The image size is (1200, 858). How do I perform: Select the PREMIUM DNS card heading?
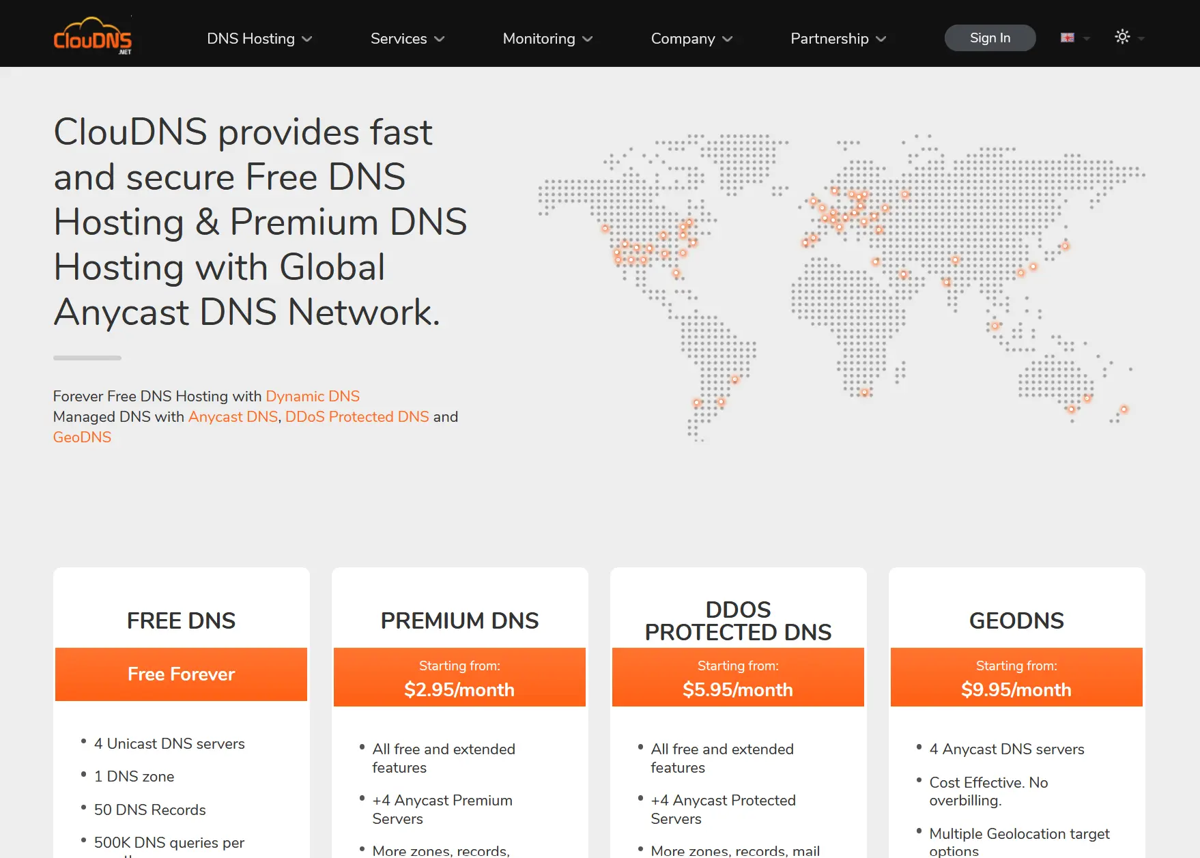(x=459, y=620)
